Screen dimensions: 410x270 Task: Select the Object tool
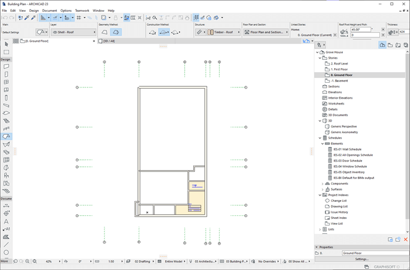(6, 176)
